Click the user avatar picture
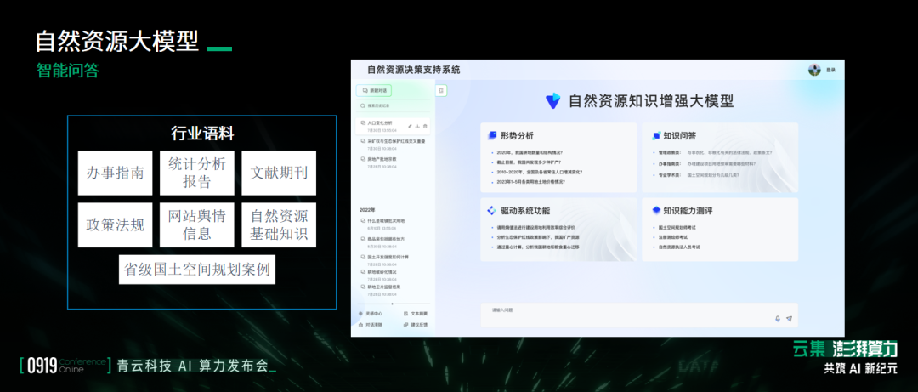 point(814,70)
